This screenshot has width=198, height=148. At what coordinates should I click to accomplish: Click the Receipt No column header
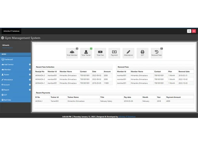(x=40, y=71)
